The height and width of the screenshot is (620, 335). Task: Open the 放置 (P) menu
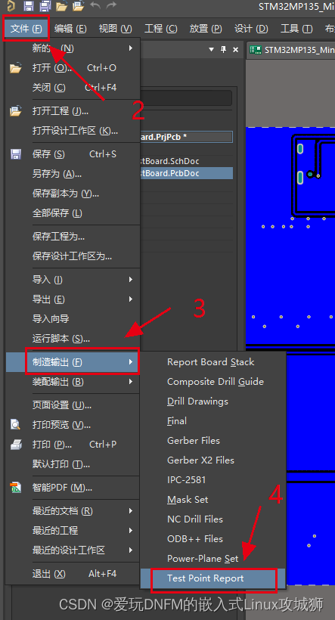coord(206,29)
